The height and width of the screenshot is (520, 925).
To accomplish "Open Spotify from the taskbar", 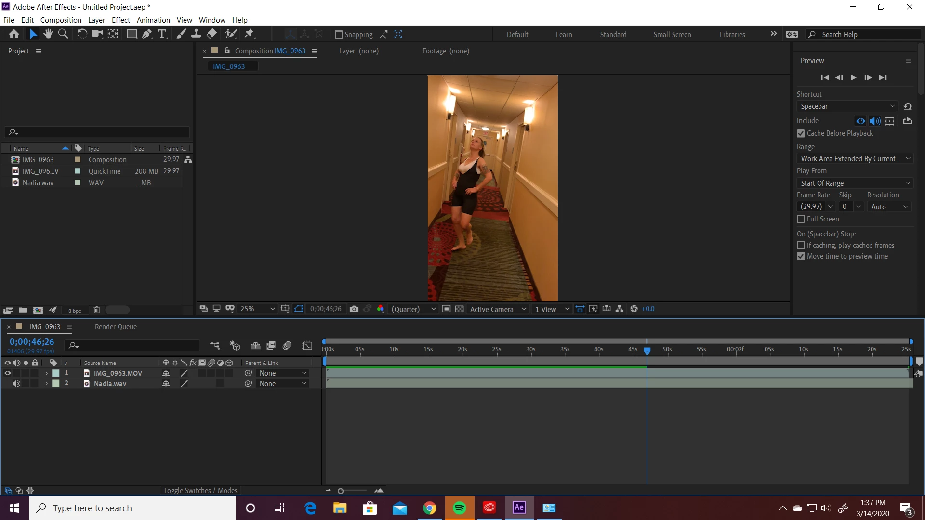I will [459, 508].
